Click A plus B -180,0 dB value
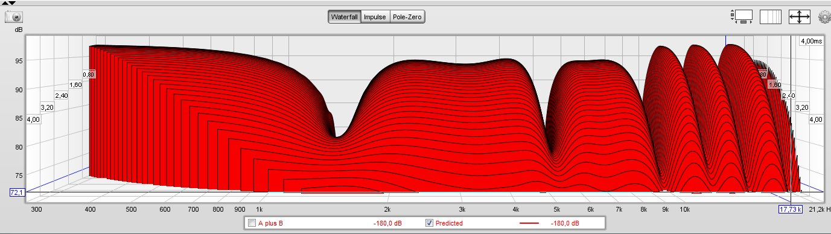The height and width of the screenshot is (234, 831). pos(388,224)
